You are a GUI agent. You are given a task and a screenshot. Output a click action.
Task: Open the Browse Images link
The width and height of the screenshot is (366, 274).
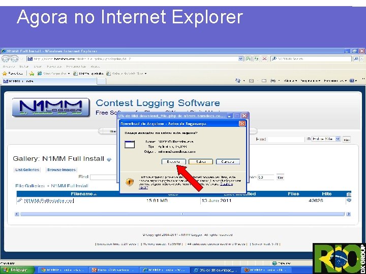click(62, 169)
